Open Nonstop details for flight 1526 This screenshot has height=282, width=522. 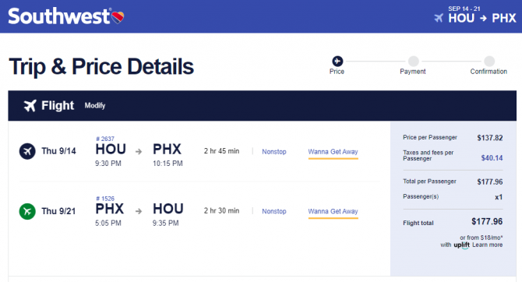point(274,211)
